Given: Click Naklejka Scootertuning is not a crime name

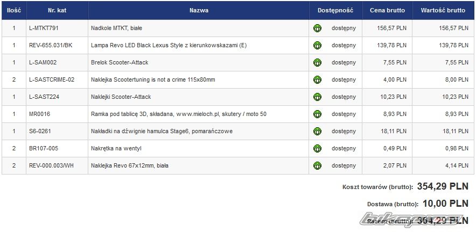Looking at the screenshot, I should coord(153,80).
